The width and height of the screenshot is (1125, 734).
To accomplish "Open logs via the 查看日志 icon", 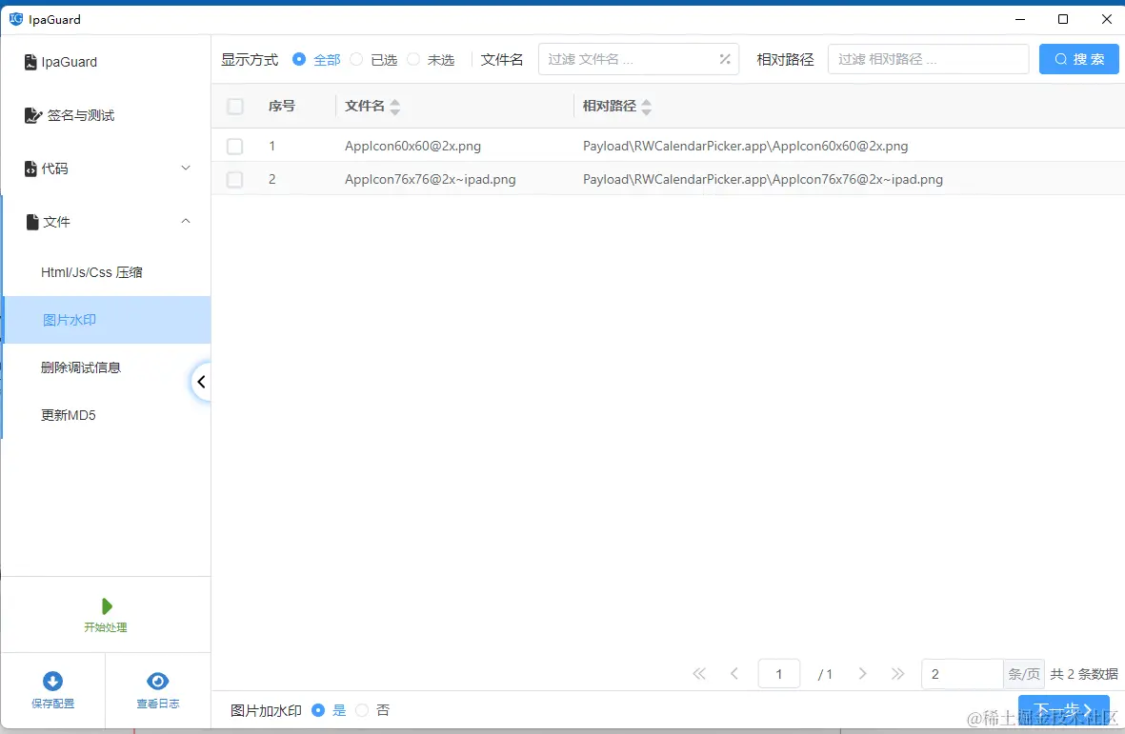I will (x=157, y=680).
